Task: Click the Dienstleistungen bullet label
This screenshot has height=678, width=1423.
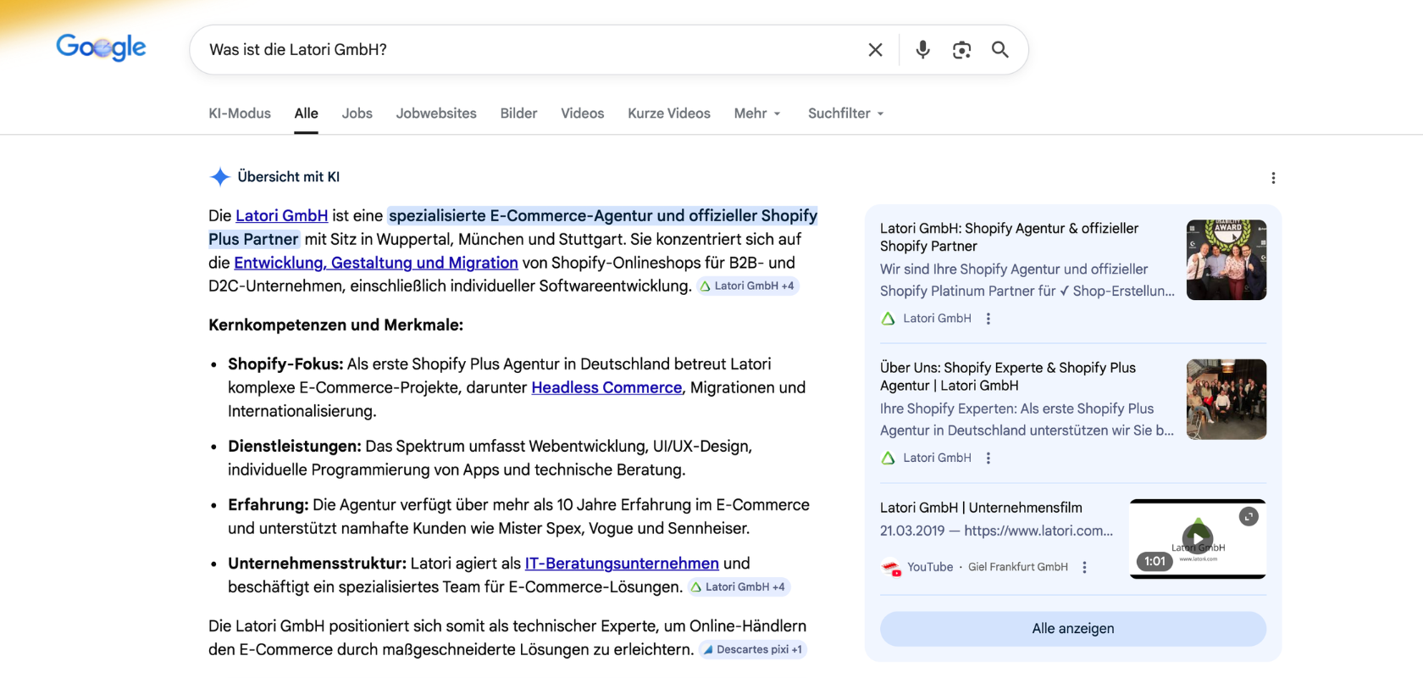Action: point(295,447)
